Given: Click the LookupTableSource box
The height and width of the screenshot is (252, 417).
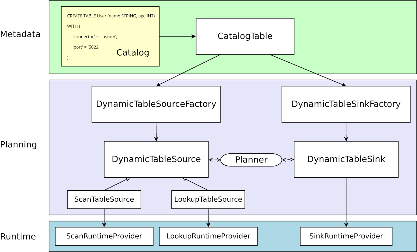Looking at the screenshot, I should (208, 200).
